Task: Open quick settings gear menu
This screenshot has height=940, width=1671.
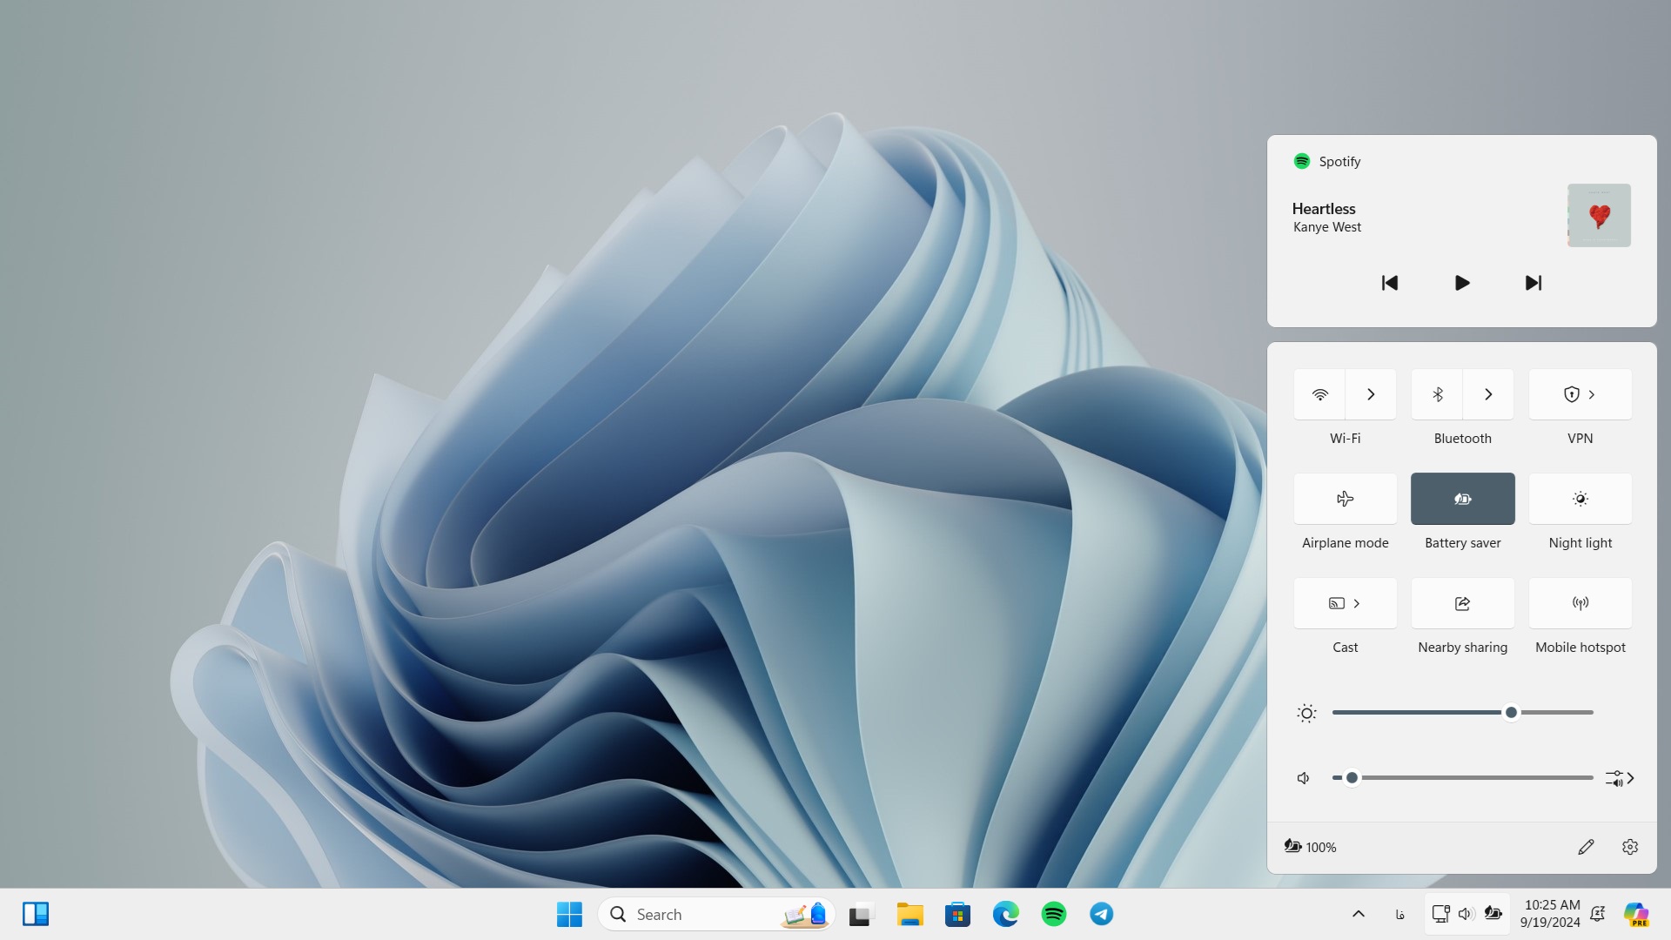Action: point(1631,846)
